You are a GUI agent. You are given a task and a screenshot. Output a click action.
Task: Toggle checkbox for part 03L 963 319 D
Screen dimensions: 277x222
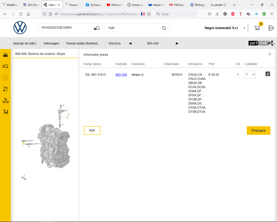(x=268, y=74)
